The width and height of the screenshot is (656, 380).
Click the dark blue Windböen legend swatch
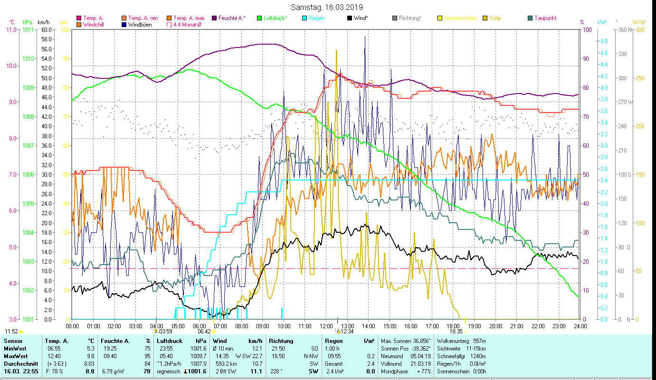(124, 24)
